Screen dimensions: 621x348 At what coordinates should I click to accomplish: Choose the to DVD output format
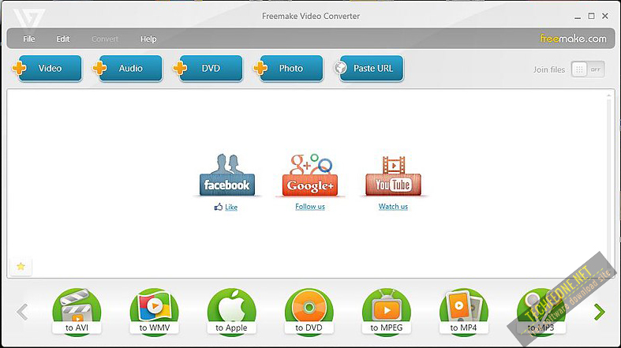pos(309,312)
